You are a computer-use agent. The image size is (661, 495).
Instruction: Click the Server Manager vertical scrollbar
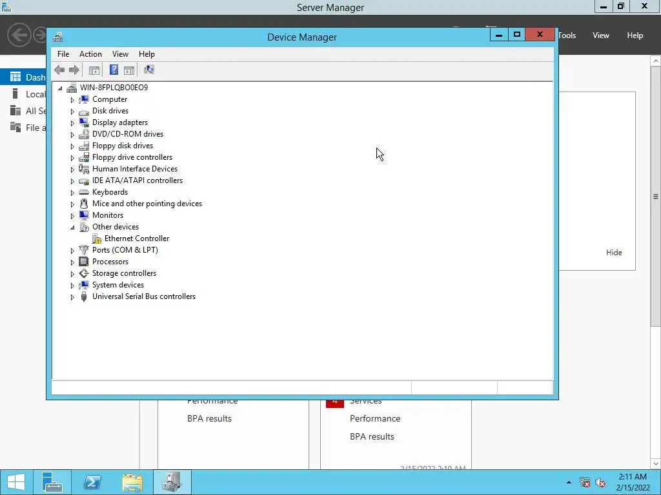point(656,196)
